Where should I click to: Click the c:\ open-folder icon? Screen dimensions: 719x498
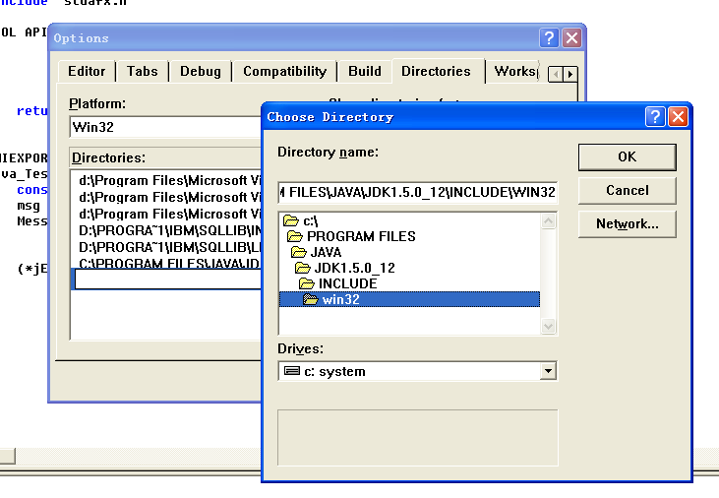click(291, 220)
